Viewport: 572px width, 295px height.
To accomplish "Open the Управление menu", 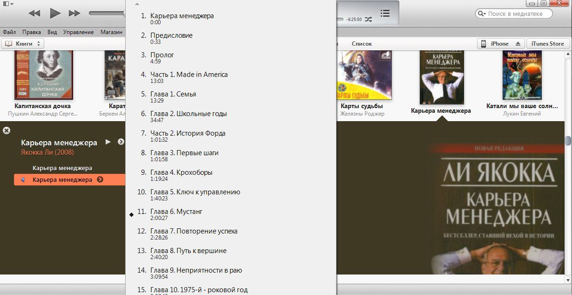I will (x=79, y=32).
